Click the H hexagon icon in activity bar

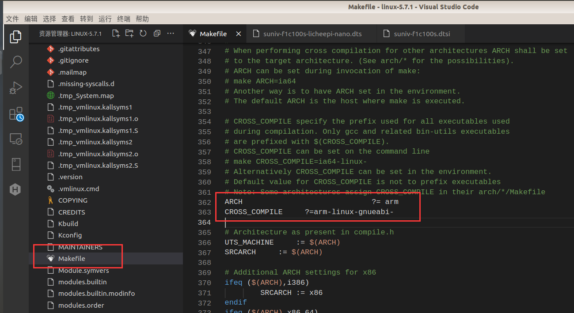coord(15,190)
